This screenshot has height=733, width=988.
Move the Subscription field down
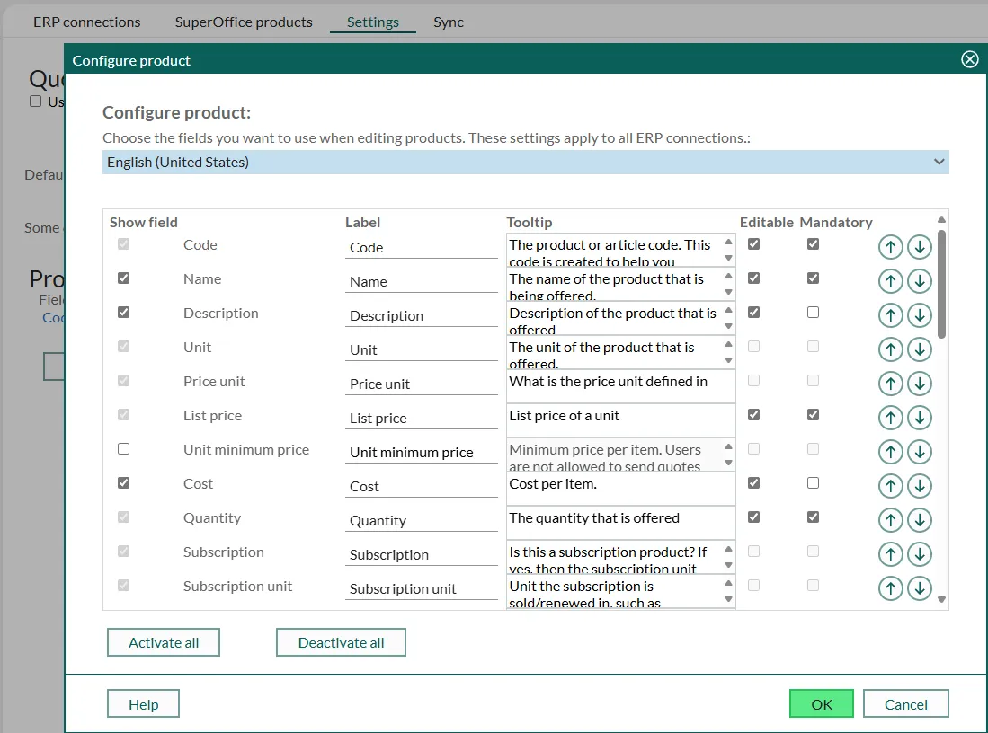click(919, 554)
